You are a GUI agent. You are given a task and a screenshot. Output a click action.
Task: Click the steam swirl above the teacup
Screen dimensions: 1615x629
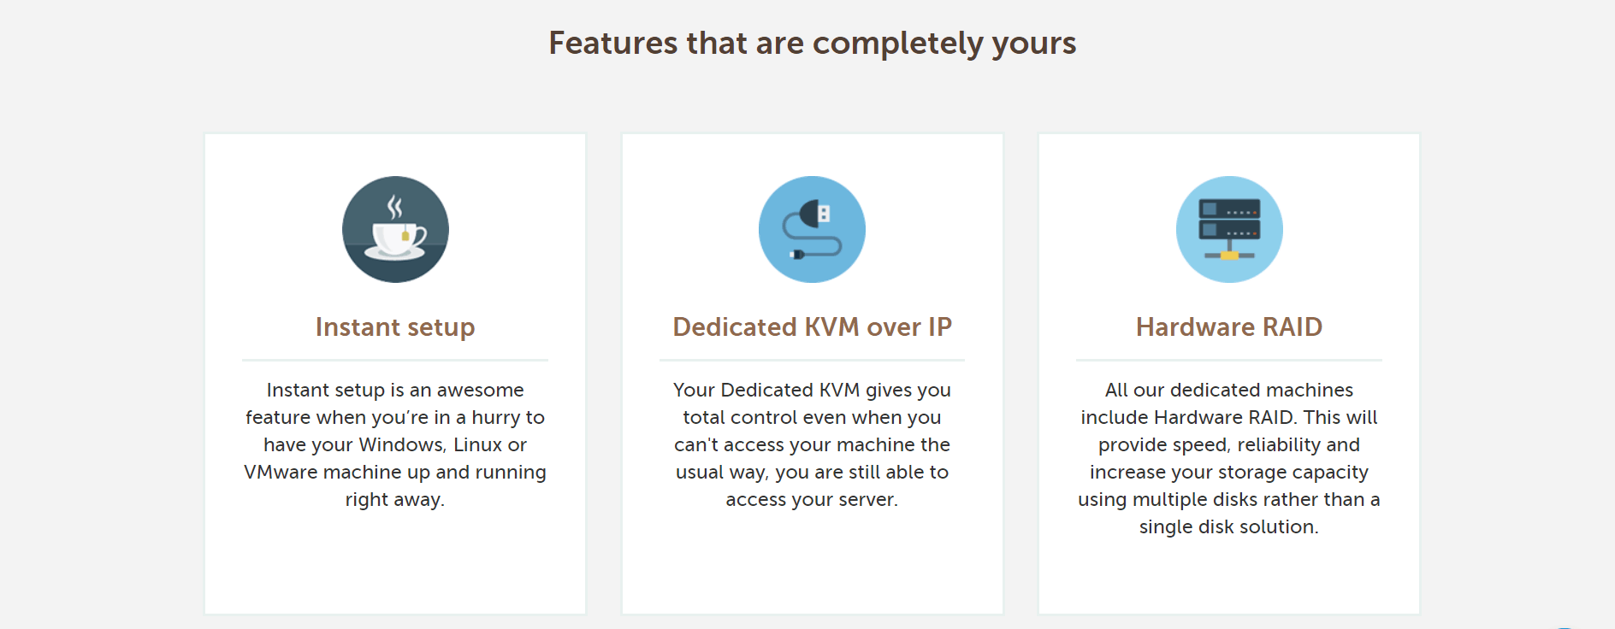click(x=394, y=207)
